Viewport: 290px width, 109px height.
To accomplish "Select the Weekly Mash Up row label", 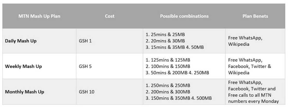I will 23,66.
